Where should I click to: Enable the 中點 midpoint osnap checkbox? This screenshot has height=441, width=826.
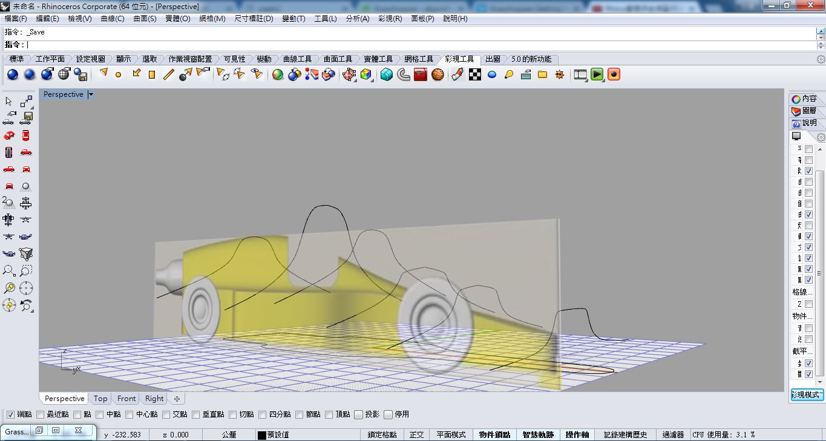(99, 414)
